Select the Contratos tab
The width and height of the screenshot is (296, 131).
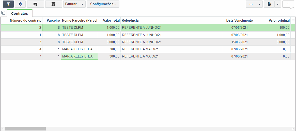(20, 13)
